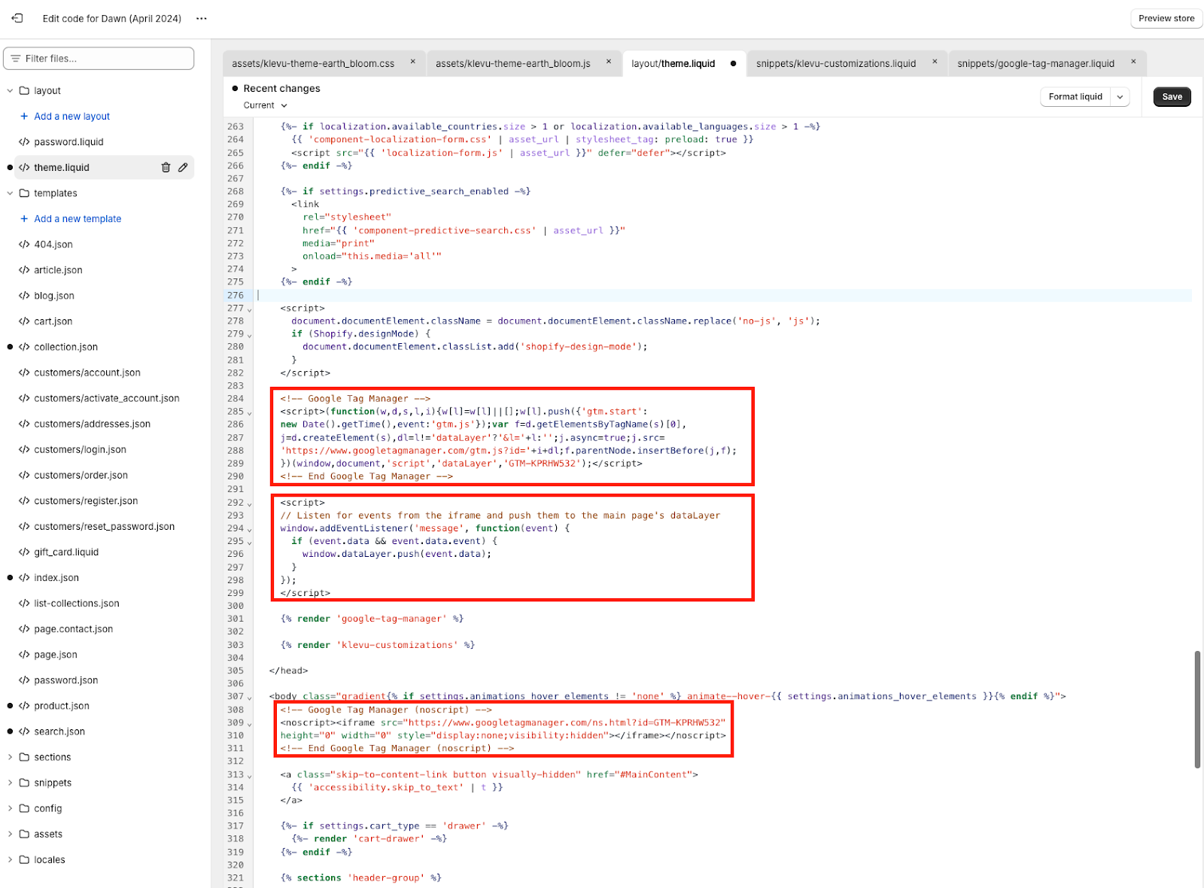Open the Format liquid dropdown arrow

tap(1120, 96)
